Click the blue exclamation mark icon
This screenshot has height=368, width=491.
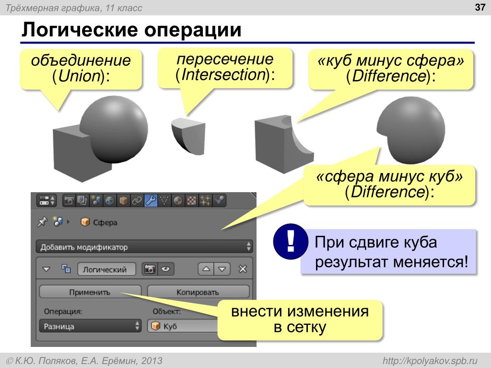point(290,241)
